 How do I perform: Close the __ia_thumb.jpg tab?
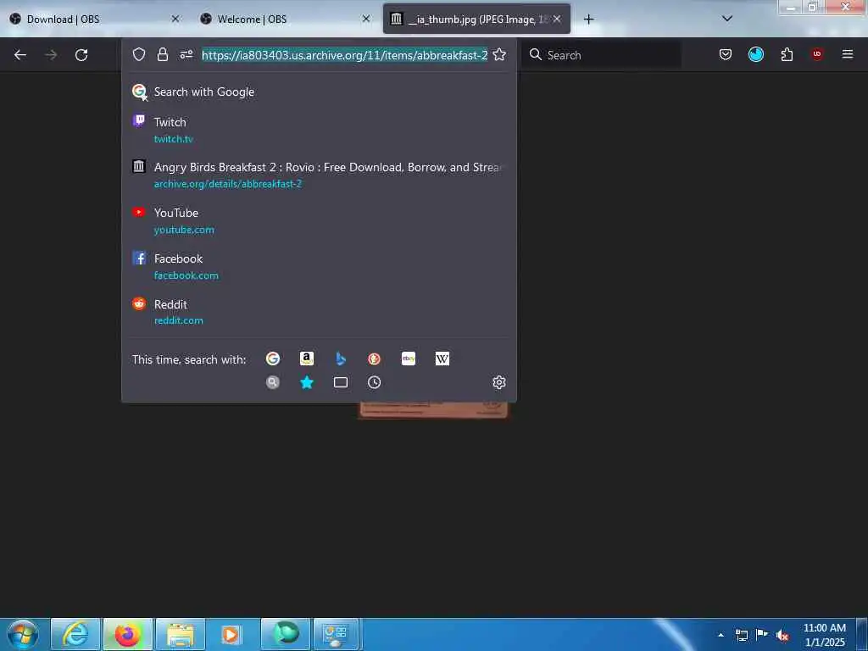557,19
